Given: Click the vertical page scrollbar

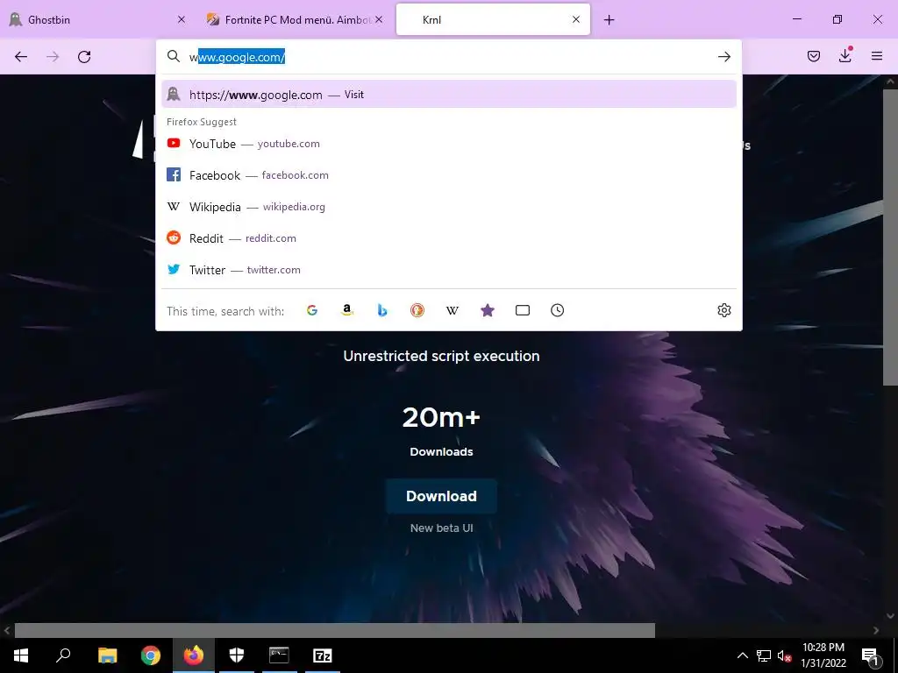Looking at the screenshot, I should [x=890, y=237].
